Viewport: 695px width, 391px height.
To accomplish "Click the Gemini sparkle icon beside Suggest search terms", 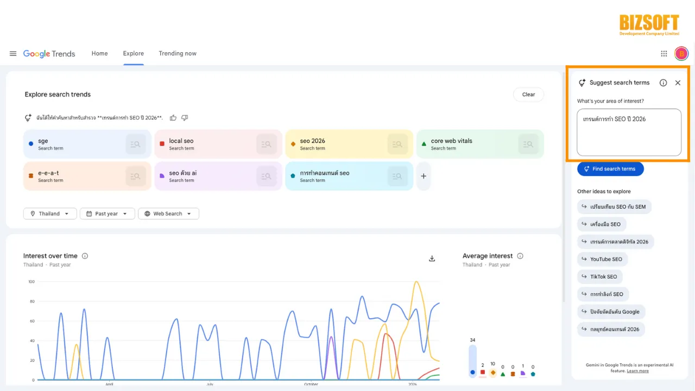I will coord(582,83).
